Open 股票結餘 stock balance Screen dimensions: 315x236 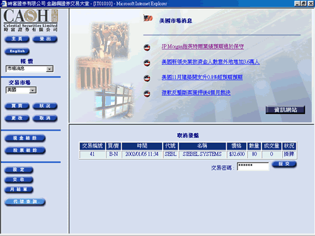click(25, 150)
